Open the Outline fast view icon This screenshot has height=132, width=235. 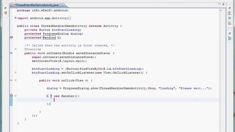coord(229,38)
